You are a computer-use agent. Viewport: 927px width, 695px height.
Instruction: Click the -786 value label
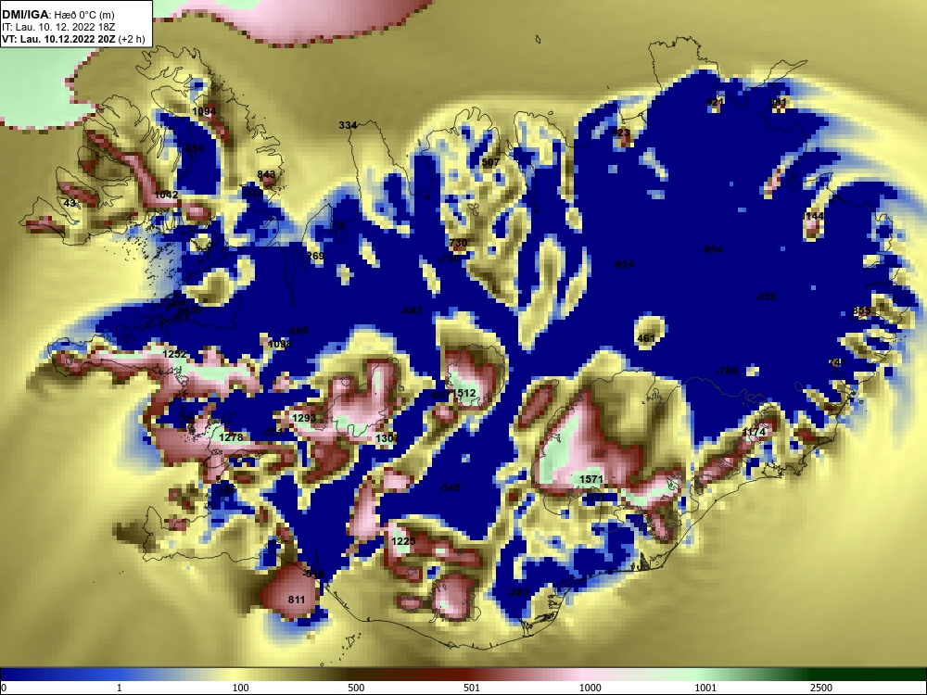727,372
